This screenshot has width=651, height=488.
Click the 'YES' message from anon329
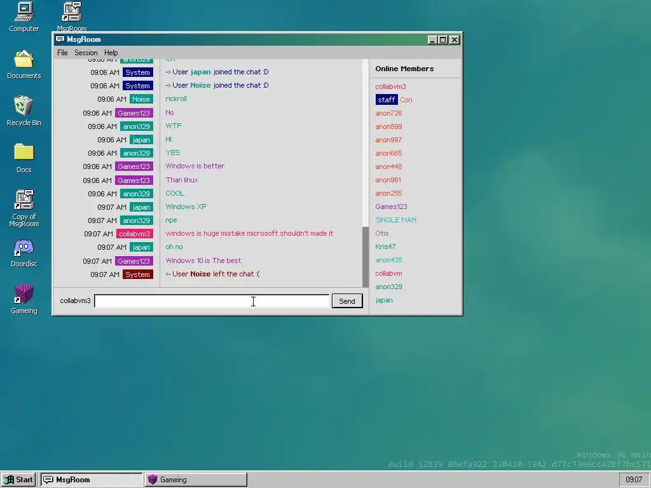click(x=173, y=152)
